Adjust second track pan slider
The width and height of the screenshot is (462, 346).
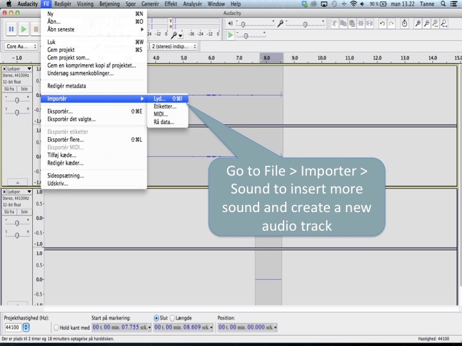click(17, 235)
